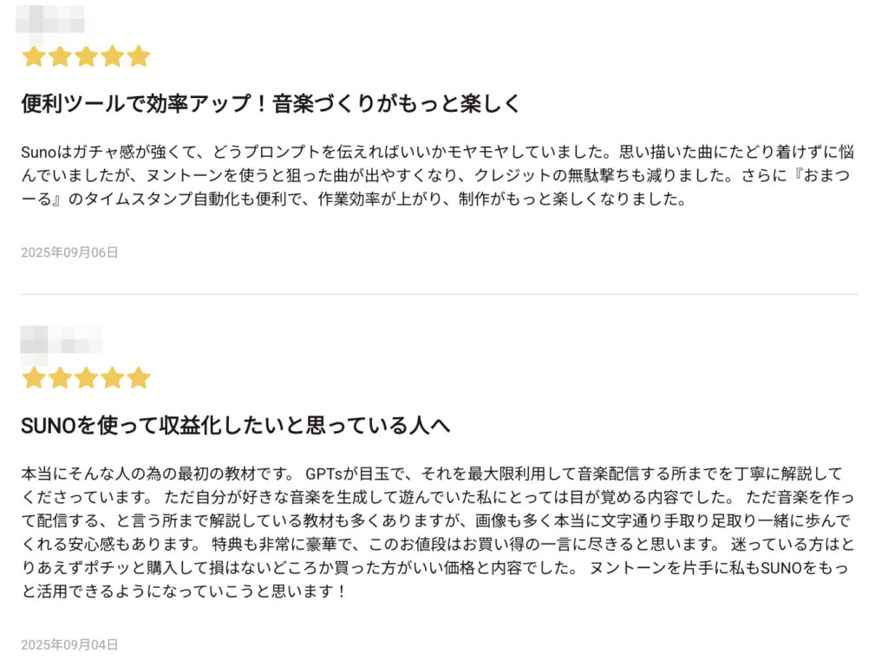This screenshot has width=888, height=667.
Task: Click the third star of the top review
Action: (86, 56)
